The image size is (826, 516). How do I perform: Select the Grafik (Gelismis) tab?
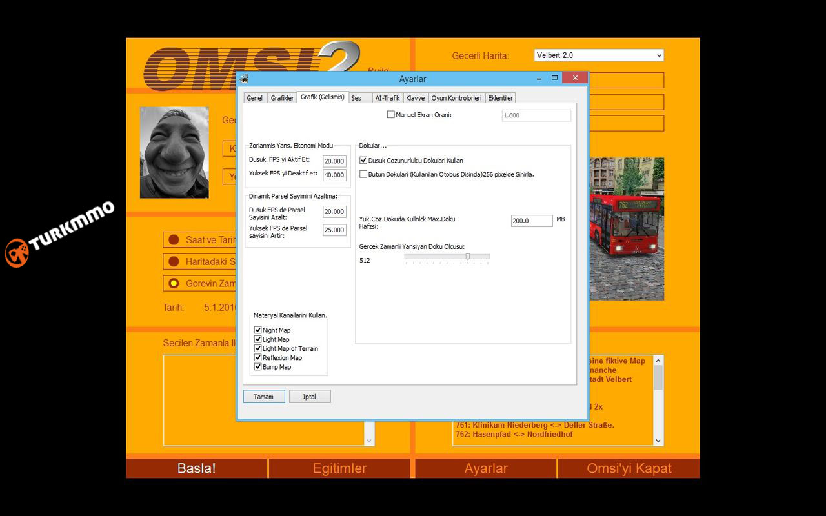click(x=322, y=97)
